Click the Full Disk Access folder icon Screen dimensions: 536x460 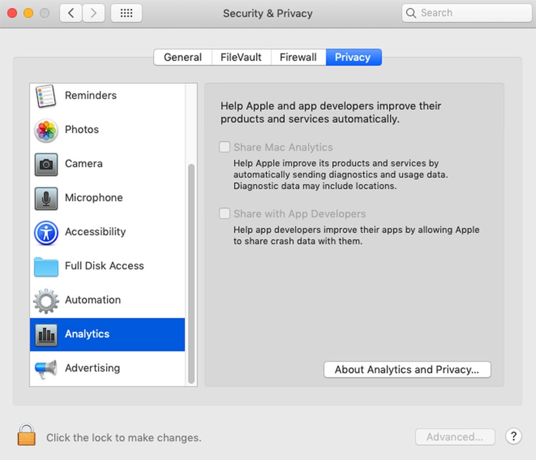pos(46,267)
